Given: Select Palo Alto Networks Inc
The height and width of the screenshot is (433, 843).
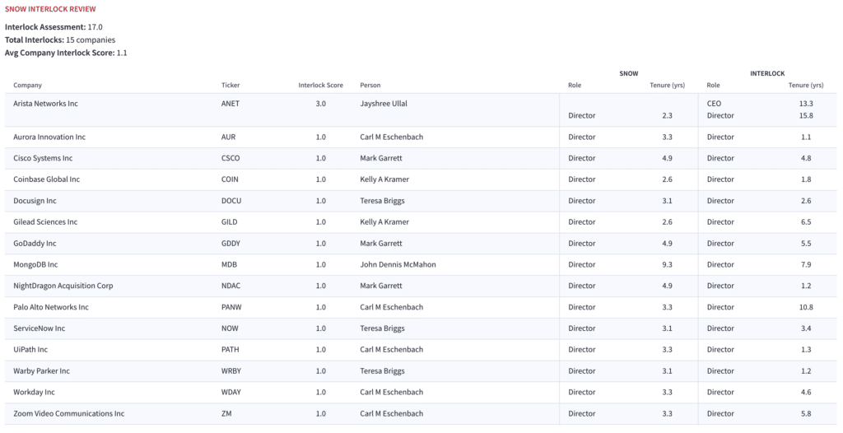Looking at the screenshot, I should [x=51, y=307].
